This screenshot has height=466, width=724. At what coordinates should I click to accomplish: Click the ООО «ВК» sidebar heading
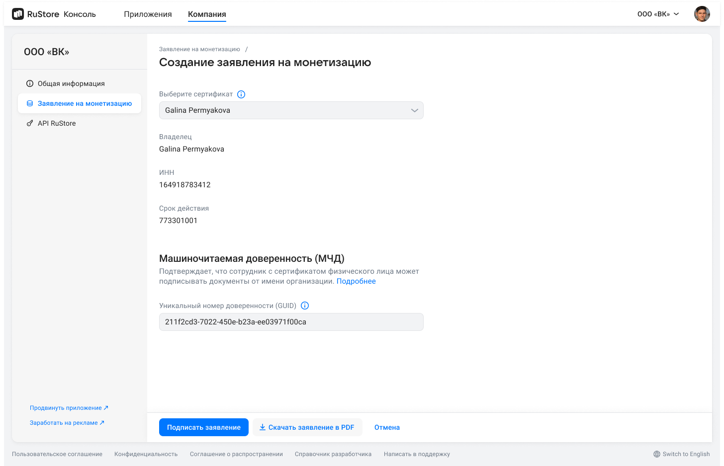(x=47, y=52)
